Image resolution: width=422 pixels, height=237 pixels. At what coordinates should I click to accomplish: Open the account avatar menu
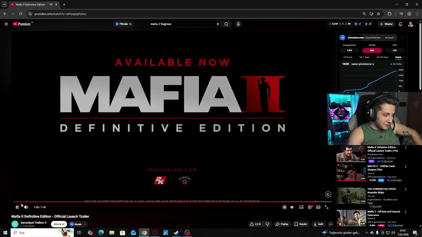pos(410,24)
